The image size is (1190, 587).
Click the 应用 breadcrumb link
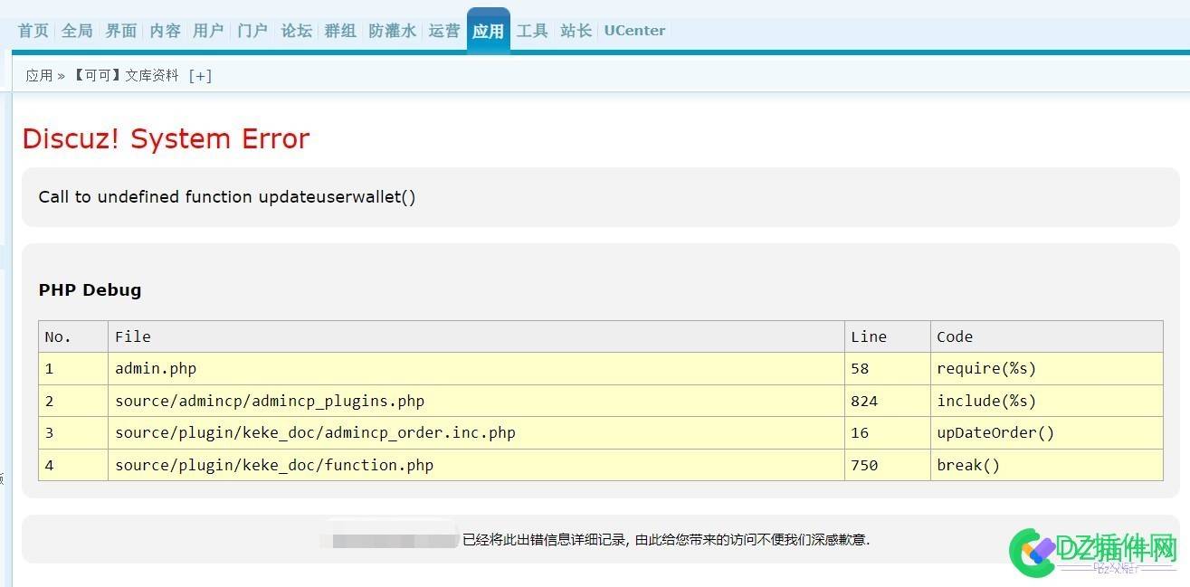click(39, 76)
